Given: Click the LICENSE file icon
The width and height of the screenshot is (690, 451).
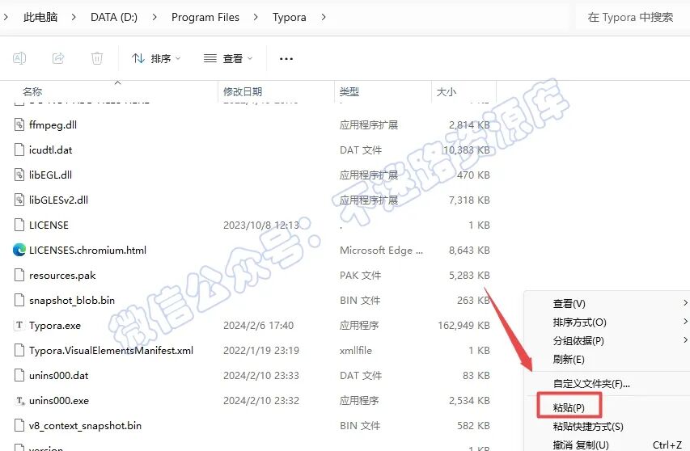Looking at the screenshot, I should (x=19, y=225).
